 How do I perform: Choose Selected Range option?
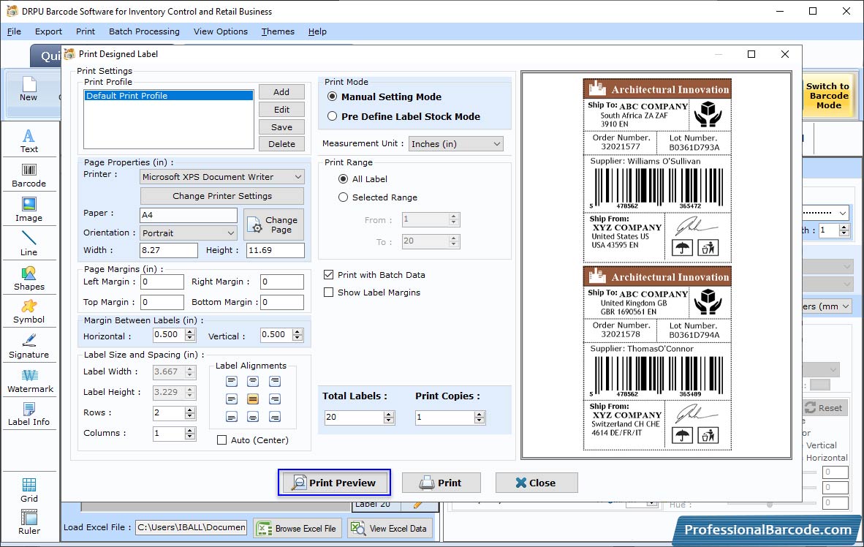click(343, 197)
